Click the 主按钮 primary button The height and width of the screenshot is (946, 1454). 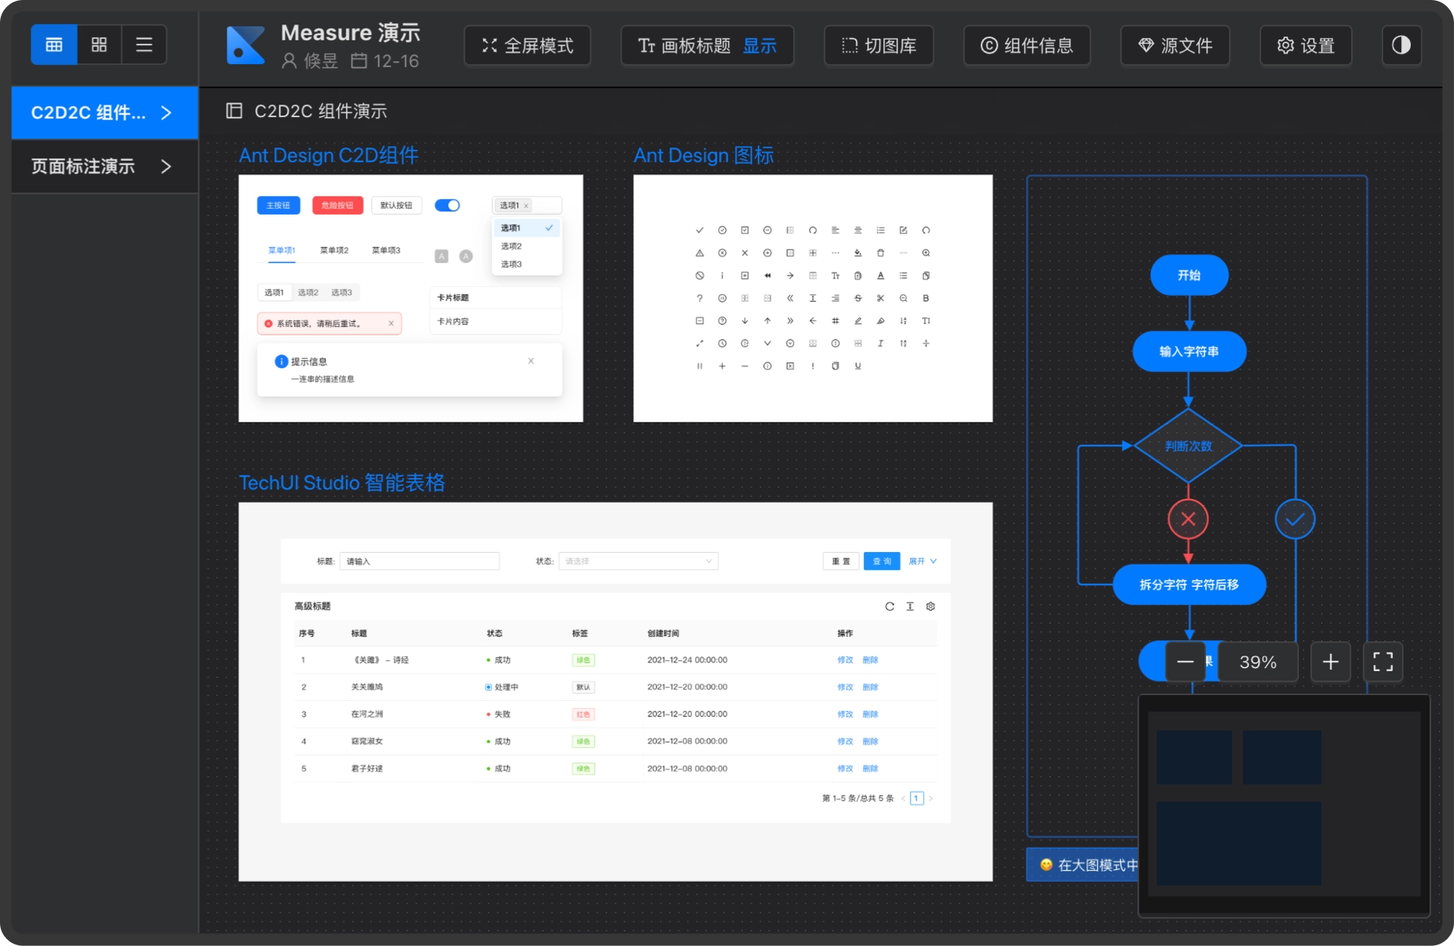pyautogui.click(x=279, y=205)
